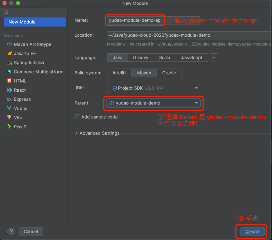272x240 pixels.
Task: Select the Compose Multiplatform icon
Action: pos(9,72)
